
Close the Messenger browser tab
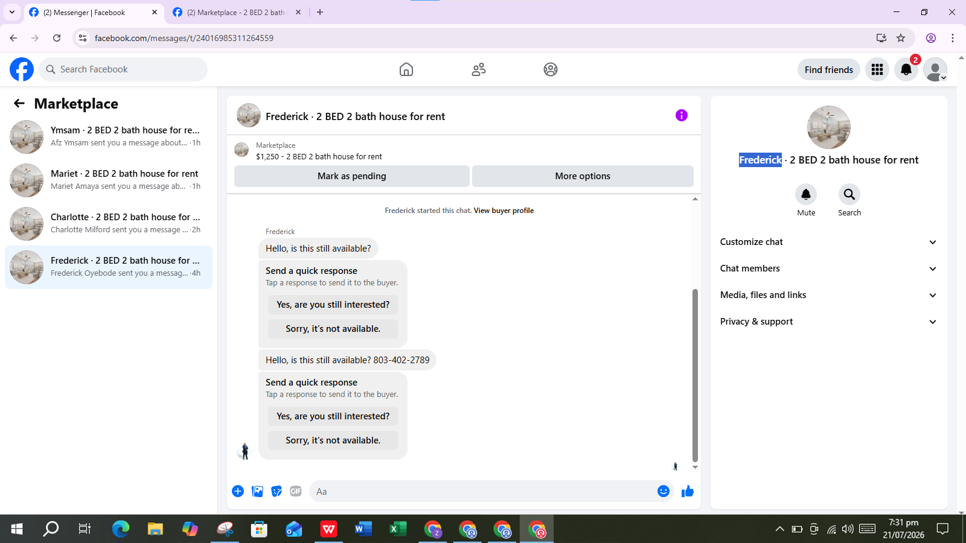click(x=155, y=12)
